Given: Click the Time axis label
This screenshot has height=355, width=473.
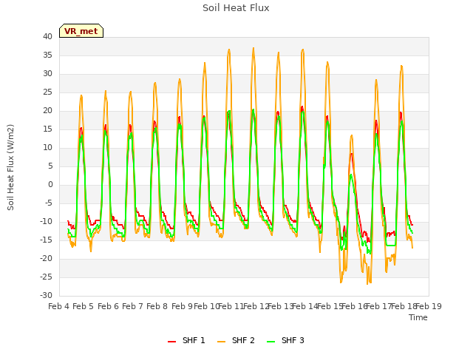Looking at the screenshot, I should pyautogui.click(x=418, y=317).
